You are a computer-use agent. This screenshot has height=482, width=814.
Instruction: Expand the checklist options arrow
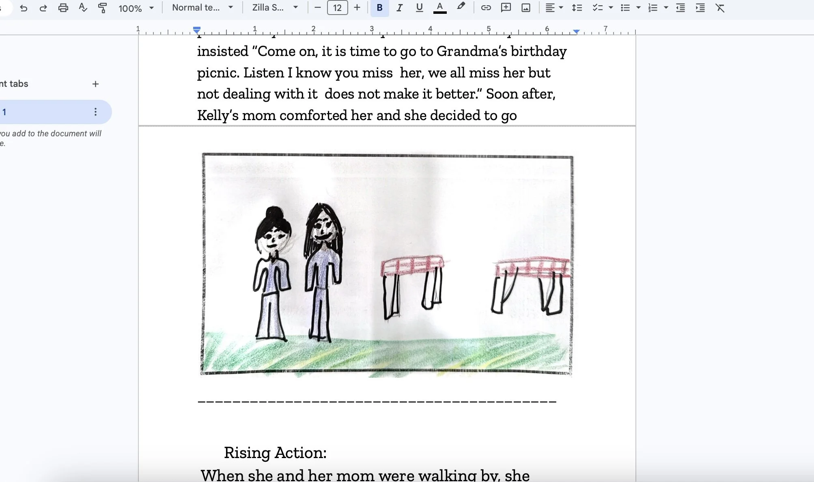coord(611,8)
